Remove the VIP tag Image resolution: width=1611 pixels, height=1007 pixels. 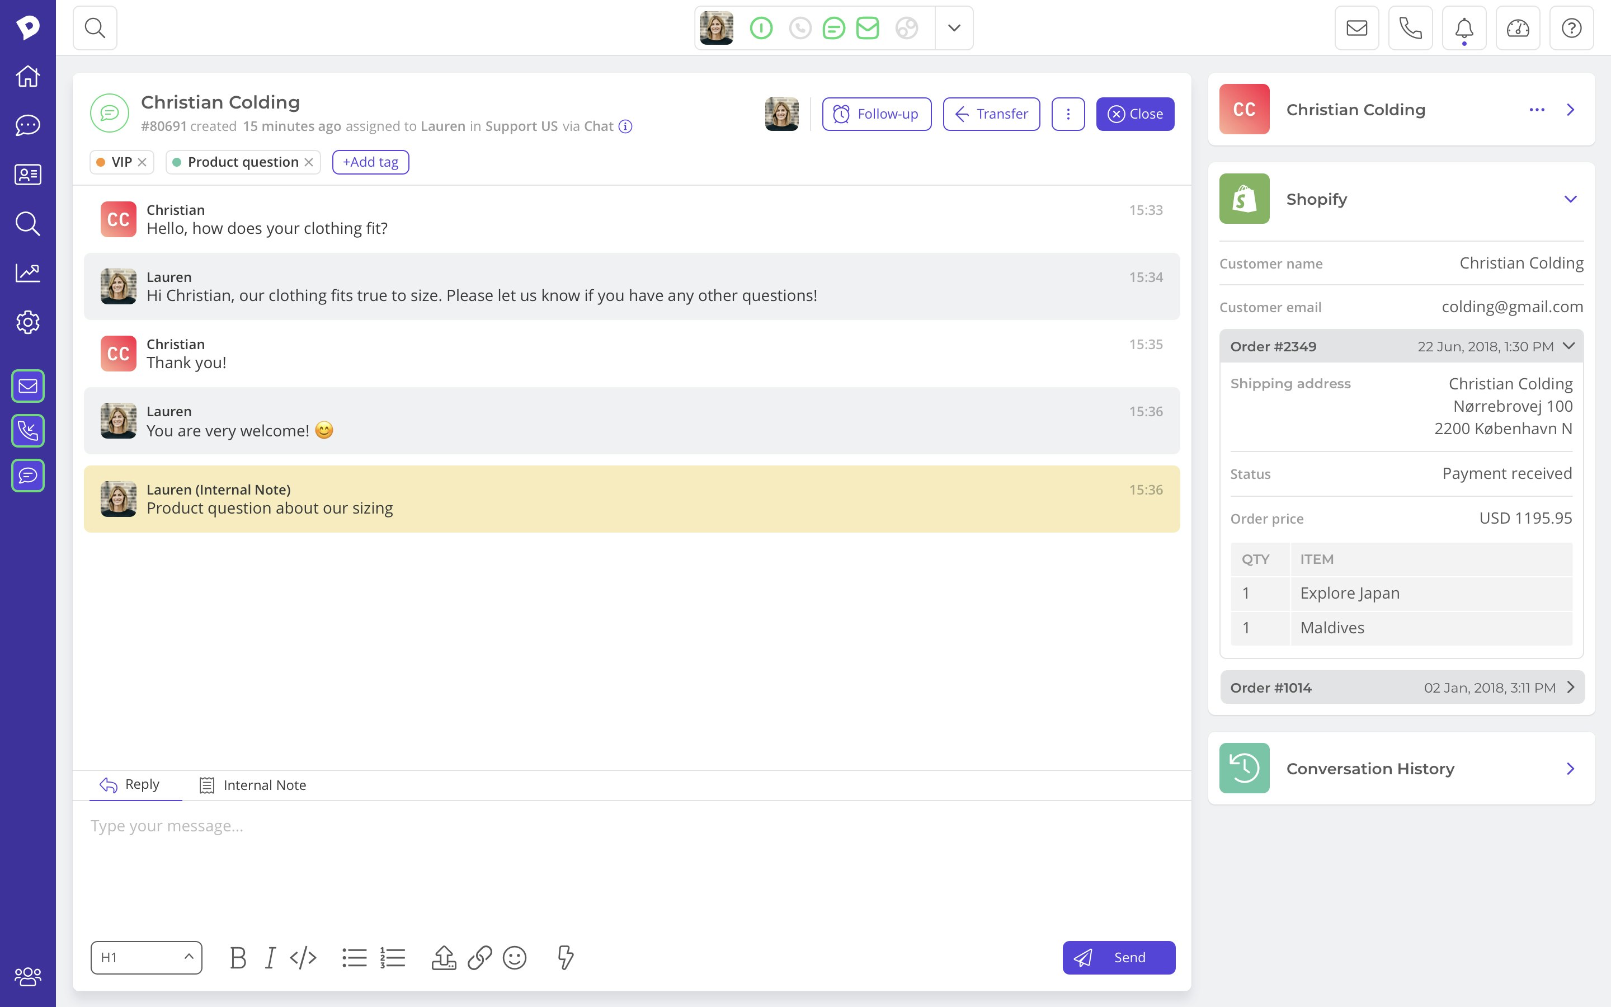coord(142,162)
